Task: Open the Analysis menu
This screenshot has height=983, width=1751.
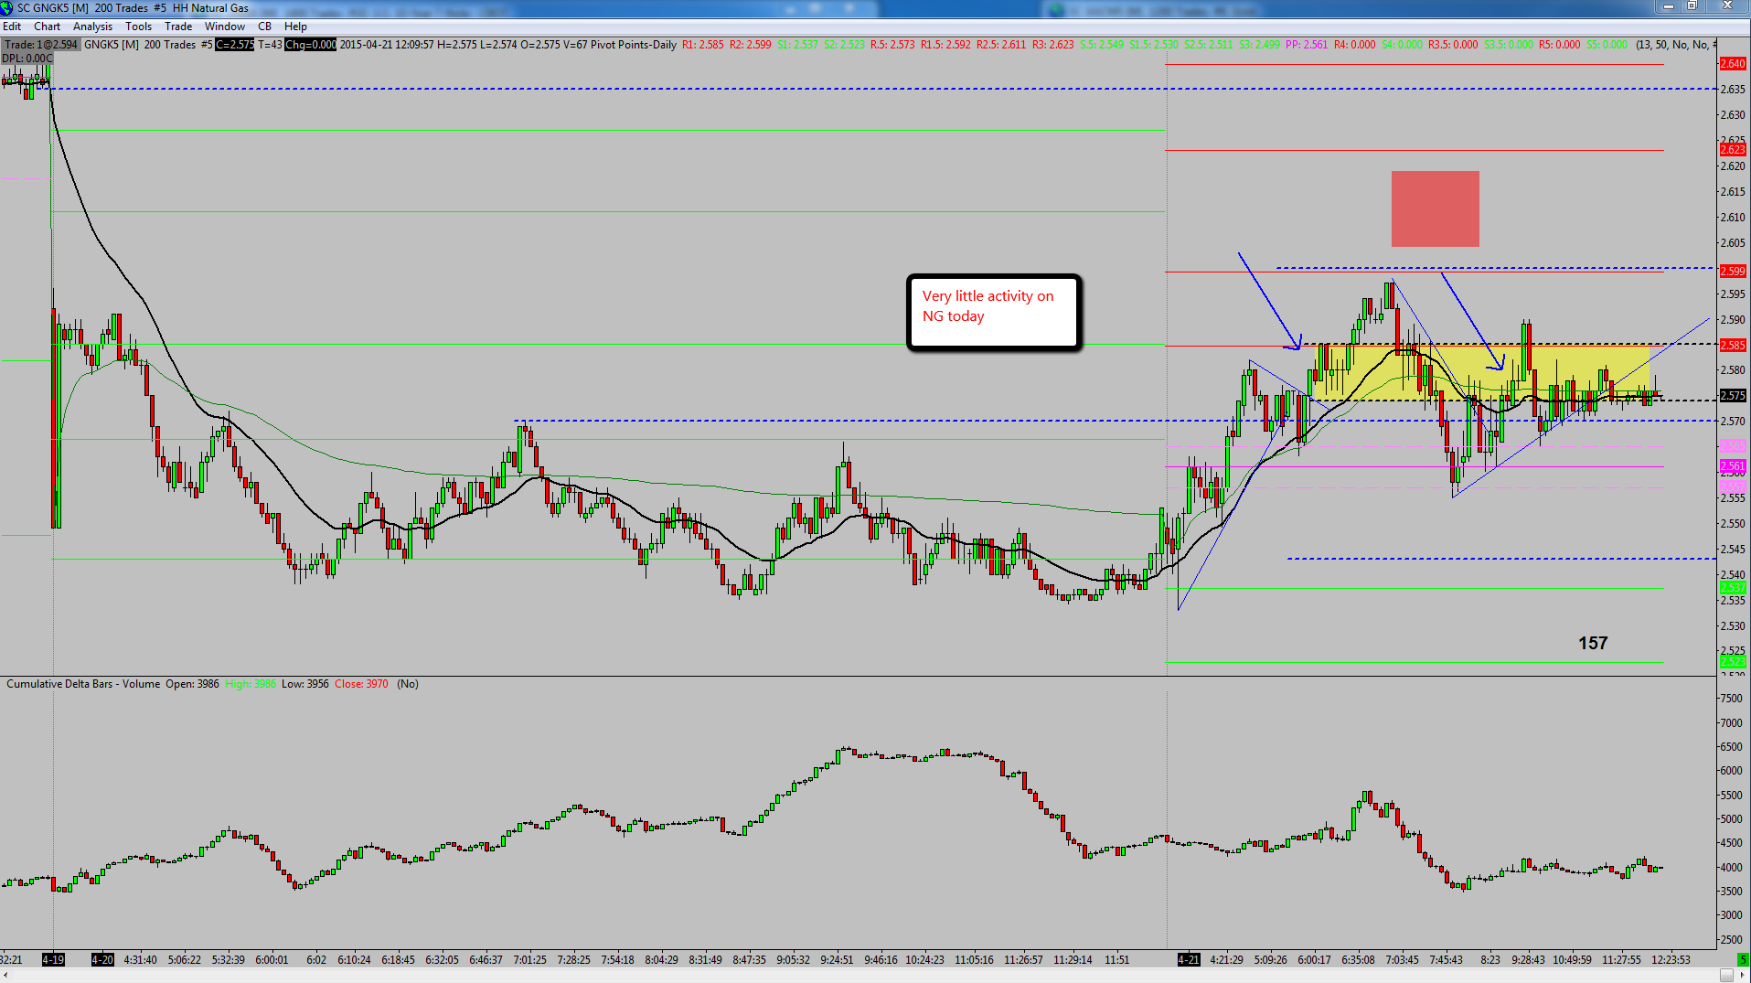Action: point(92,27)
